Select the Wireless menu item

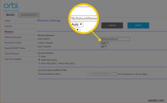9,32
